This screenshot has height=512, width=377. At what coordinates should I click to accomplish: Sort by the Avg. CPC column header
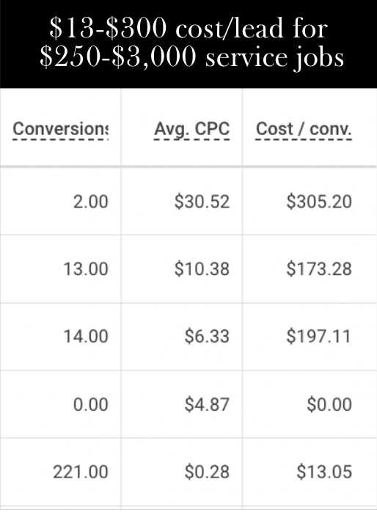pyautogui.click(x=192, y=128)
